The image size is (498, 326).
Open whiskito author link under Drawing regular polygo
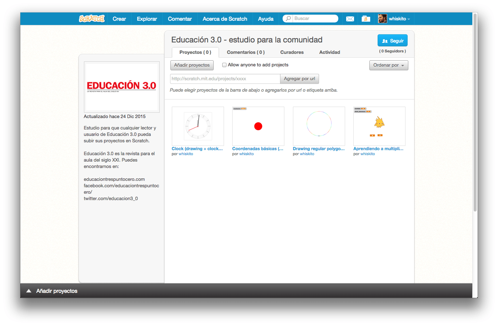[307, 154]
